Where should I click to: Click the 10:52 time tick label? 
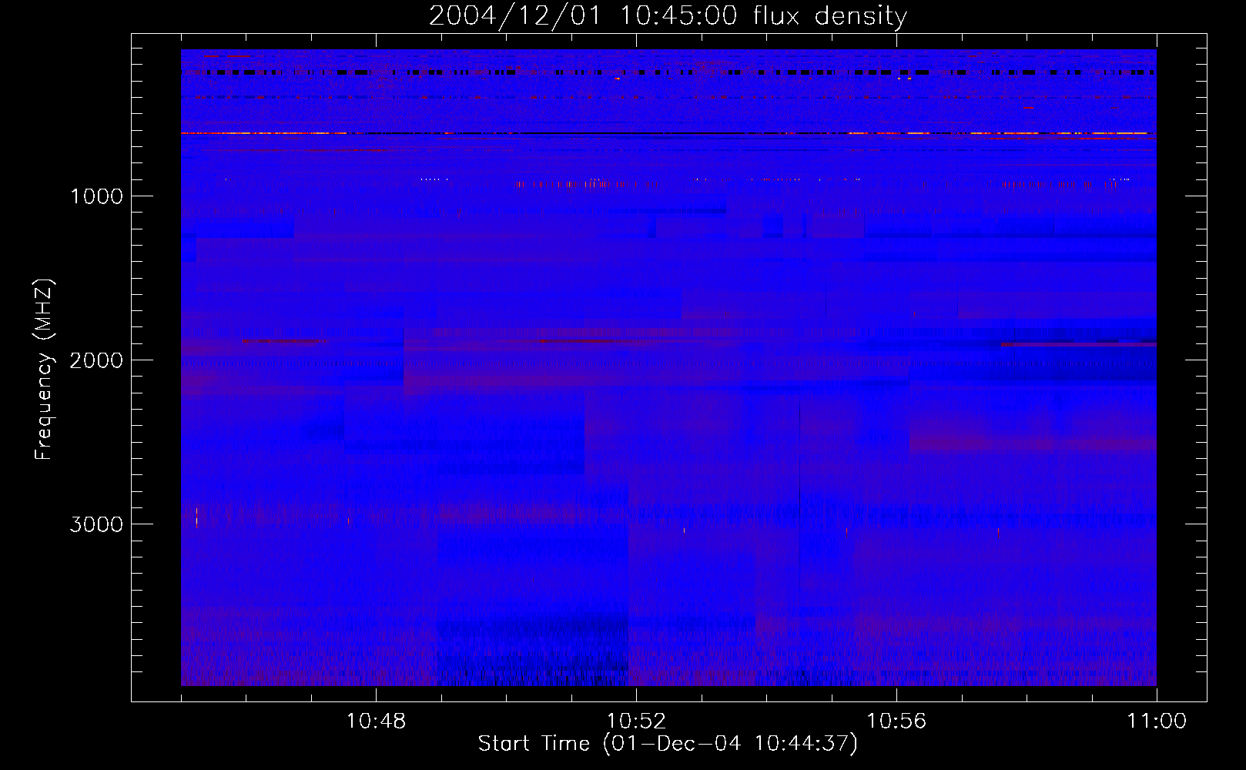click(x=636, y=721)
